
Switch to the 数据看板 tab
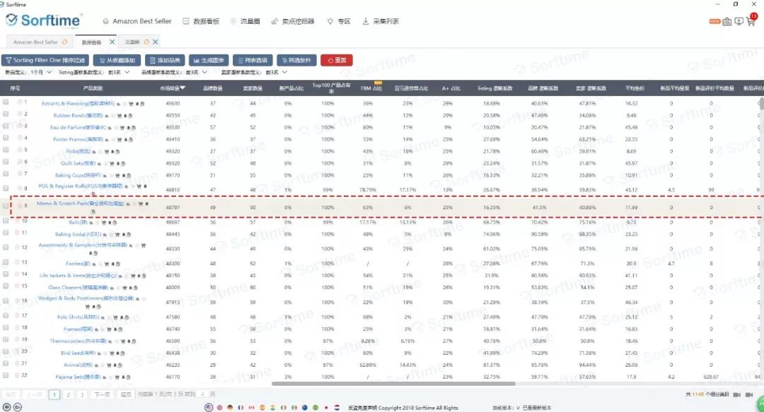93,41
